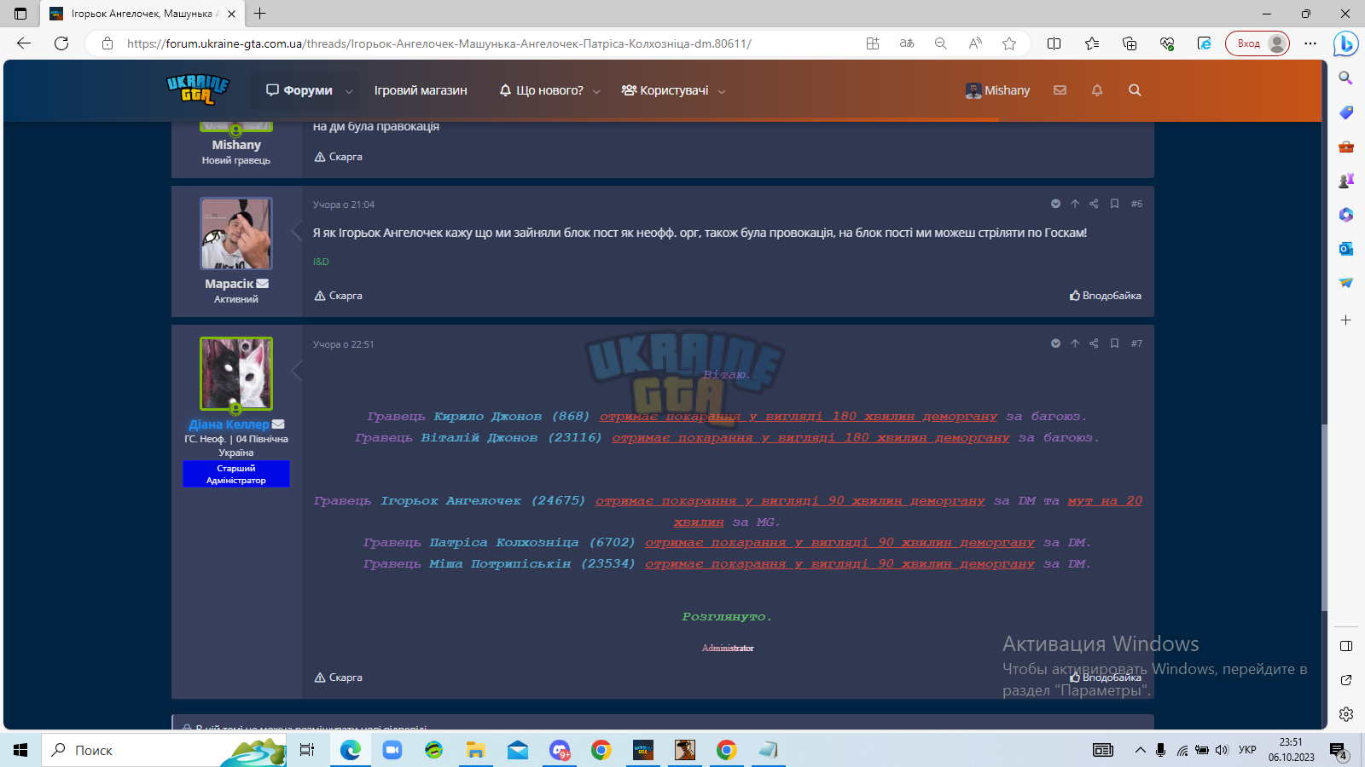Open forum notifications bell
Screen dimensions: 1365x767
(1097, 90)
